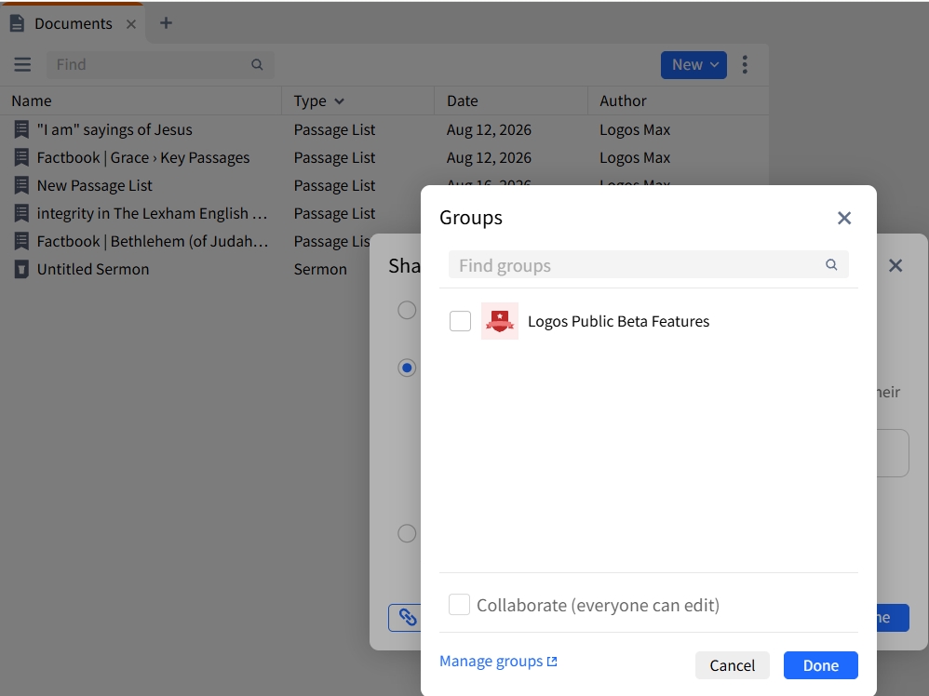The height and width of the screenshot is (696, 929).
Task: Sort by the Author column header
Action: tap(623, 100)
